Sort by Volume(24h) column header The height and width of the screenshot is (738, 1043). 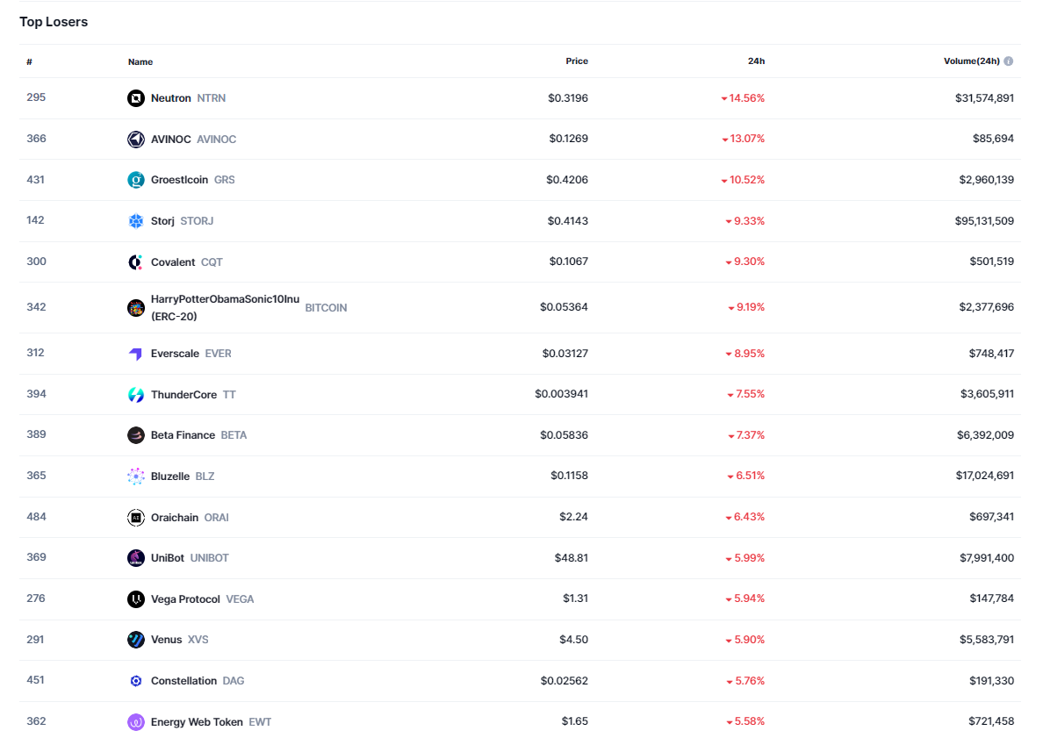coord(971,61)
